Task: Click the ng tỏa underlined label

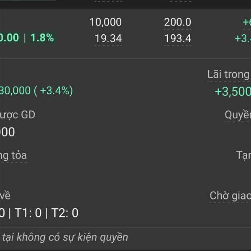Action: pyautogui.click(x=13, y=156)
